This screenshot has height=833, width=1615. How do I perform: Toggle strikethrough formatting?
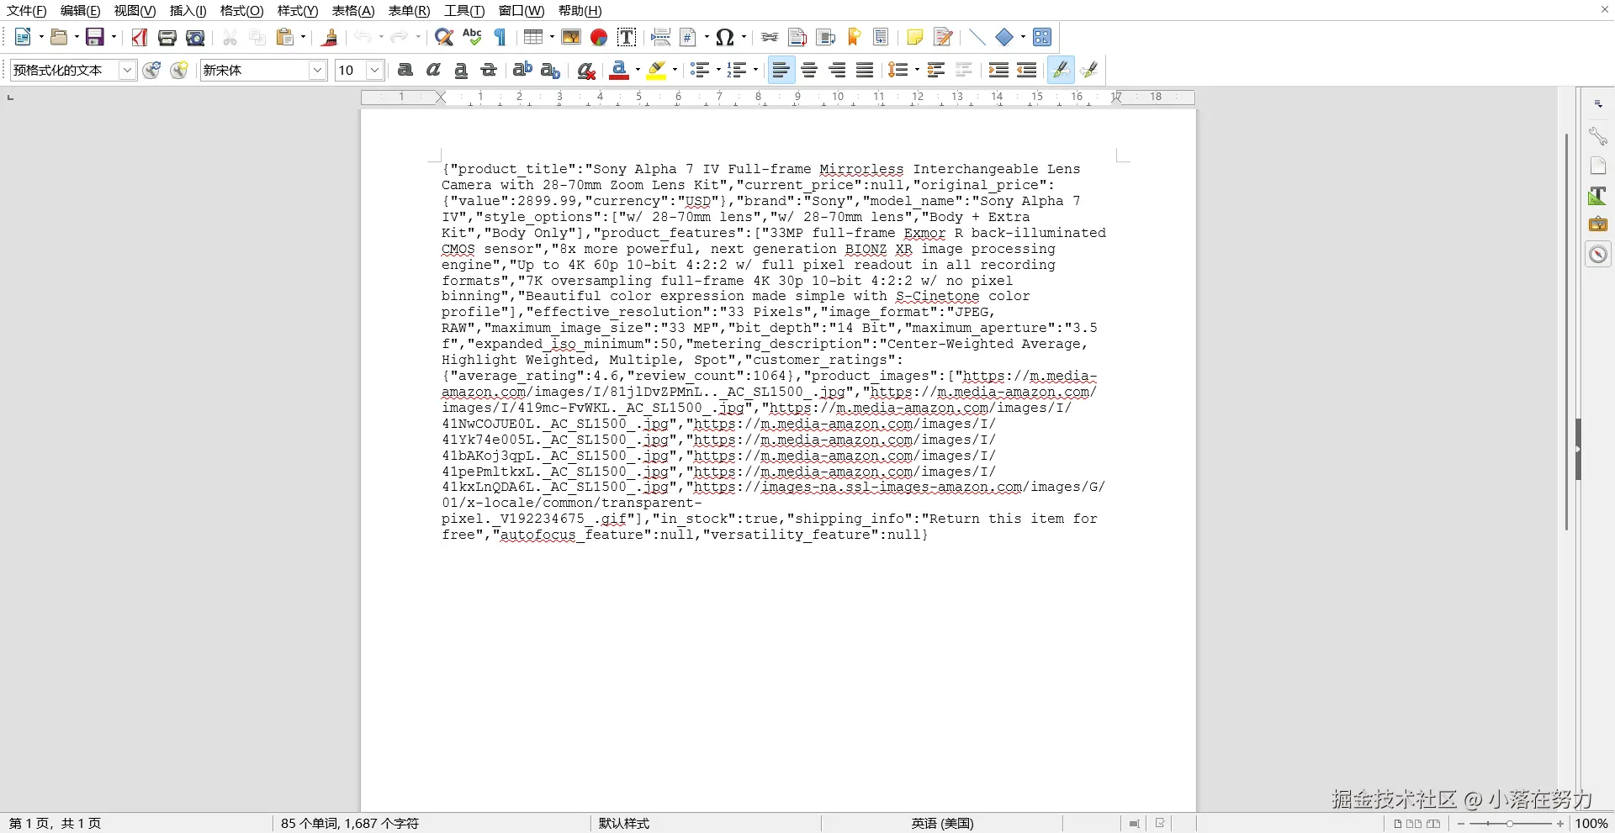489,71
